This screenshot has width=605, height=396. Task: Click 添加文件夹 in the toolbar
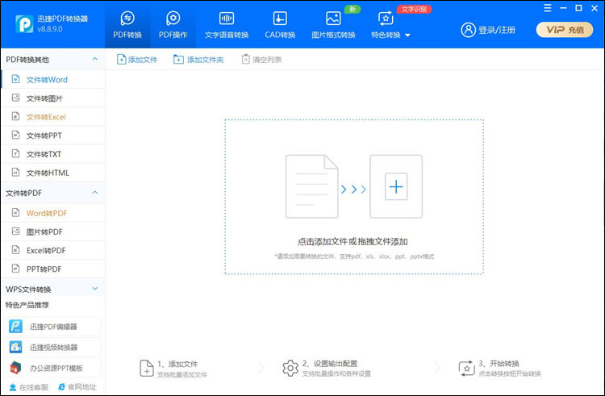(x=198, y=60)
